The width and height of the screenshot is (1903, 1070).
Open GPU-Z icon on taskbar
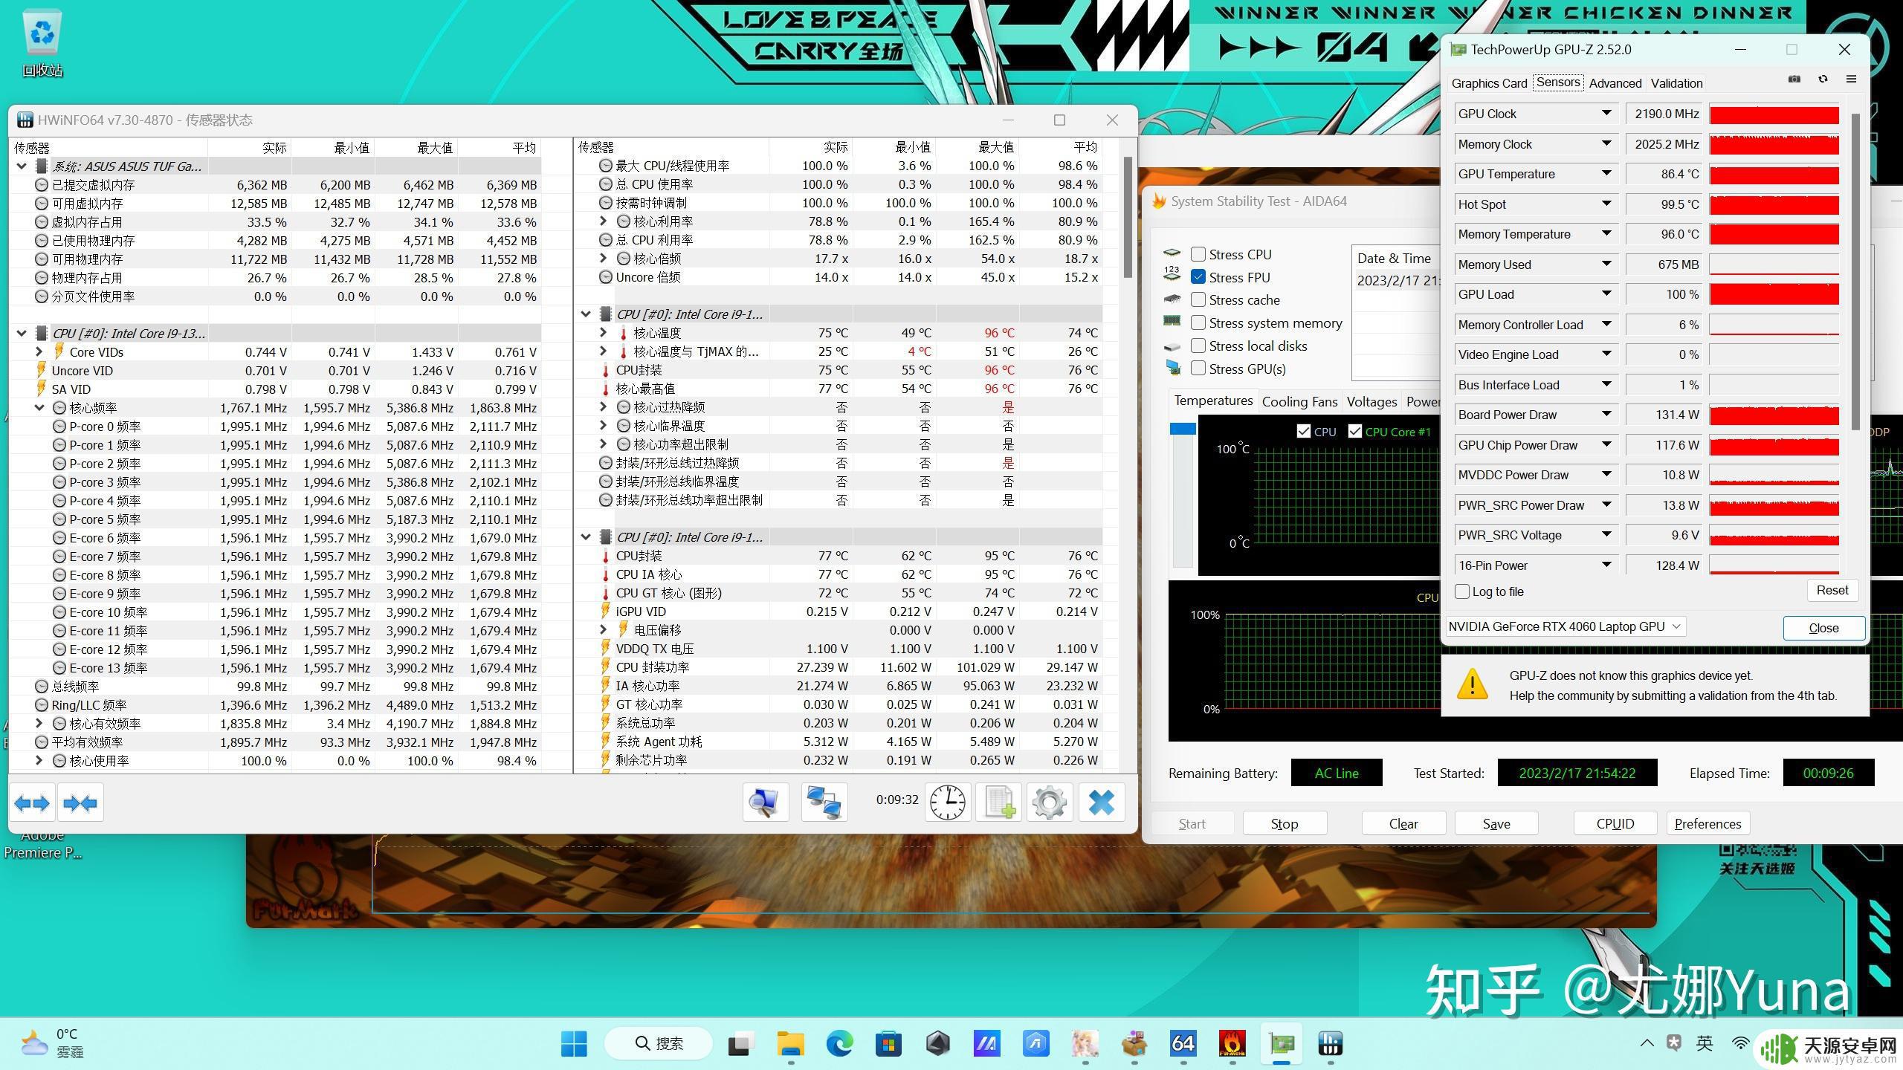click(x=1281, y=1044)
